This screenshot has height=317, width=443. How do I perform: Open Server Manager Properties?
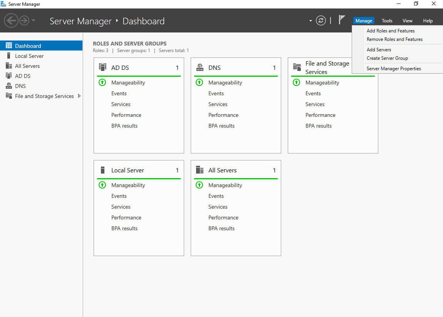pos(394,68)
